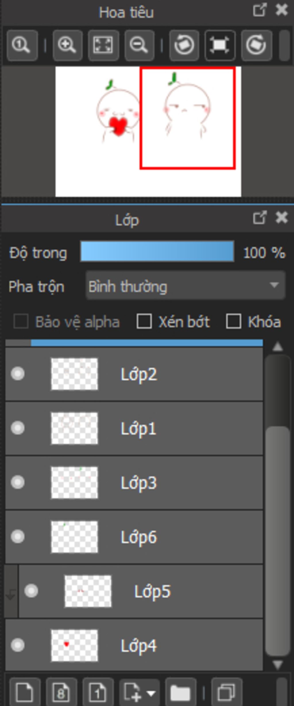Viewport: 294px width, 706px height.
Task: Toggle visibility of Lớp5 layer
Action: 31,591
